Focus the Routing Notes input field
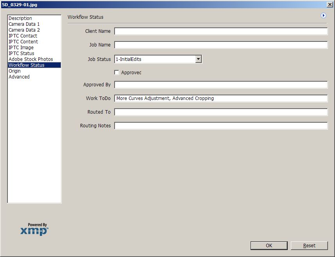The image size is (335, 257). tap(221, 126)
